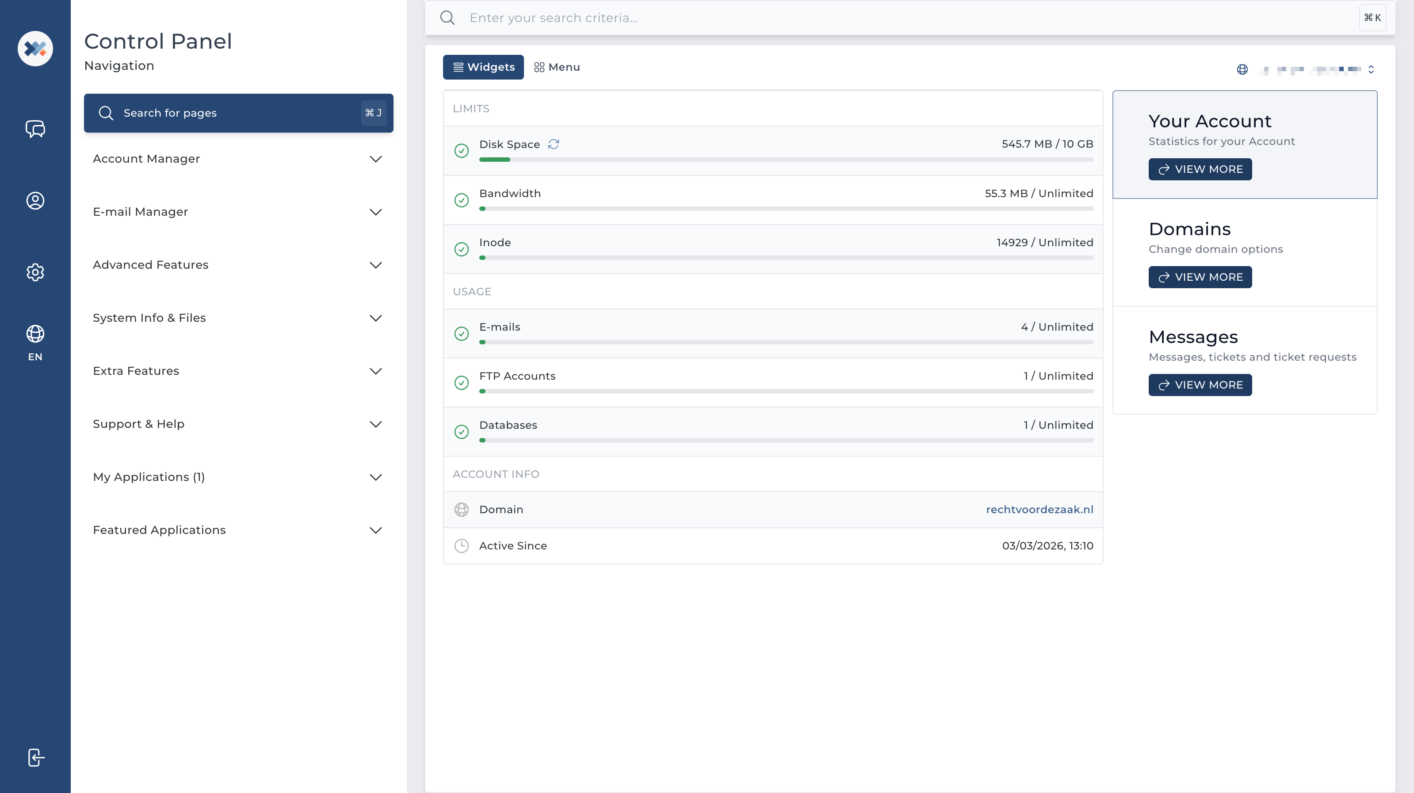This screenshot has width=1414, height=793.
Task: Click the globe icon in the Domain row
Action: [462, 509]
